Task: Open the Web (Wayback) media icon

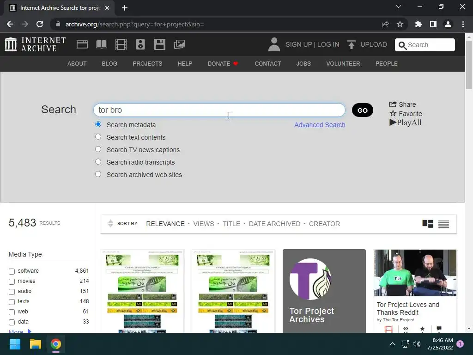Action: (x=82, y=44)
